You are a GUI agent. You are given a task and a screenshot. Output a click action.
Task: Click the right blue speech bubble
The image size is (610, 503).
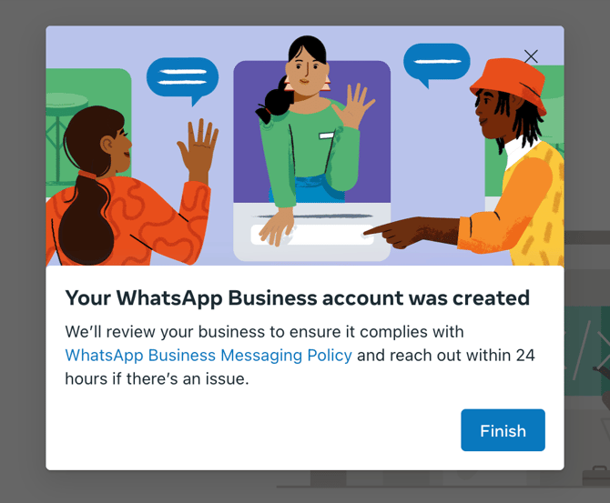pos(436,63)
